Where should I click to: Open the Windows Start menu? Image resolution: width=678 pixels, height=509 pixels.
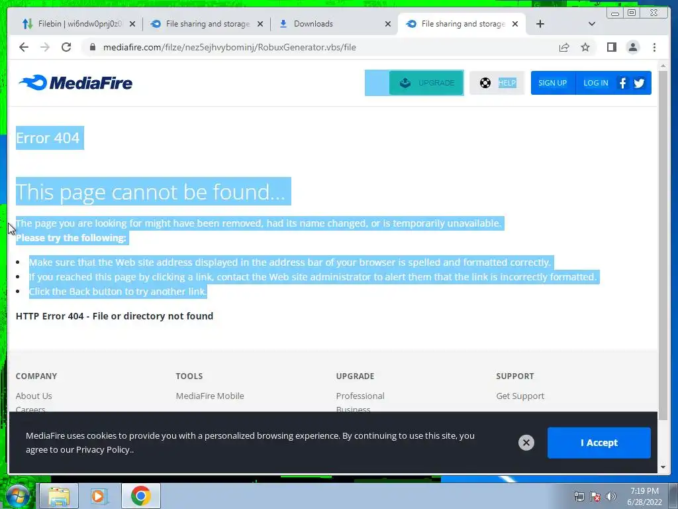17,496
